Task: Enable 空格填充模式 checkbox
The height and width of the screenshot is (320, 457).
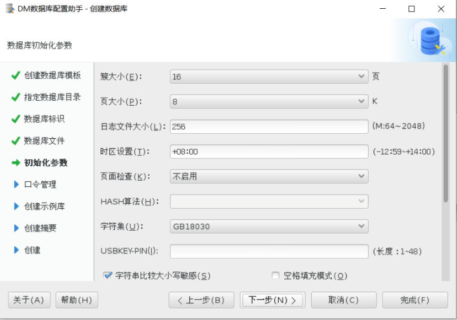Action: [x=275, y=275]
